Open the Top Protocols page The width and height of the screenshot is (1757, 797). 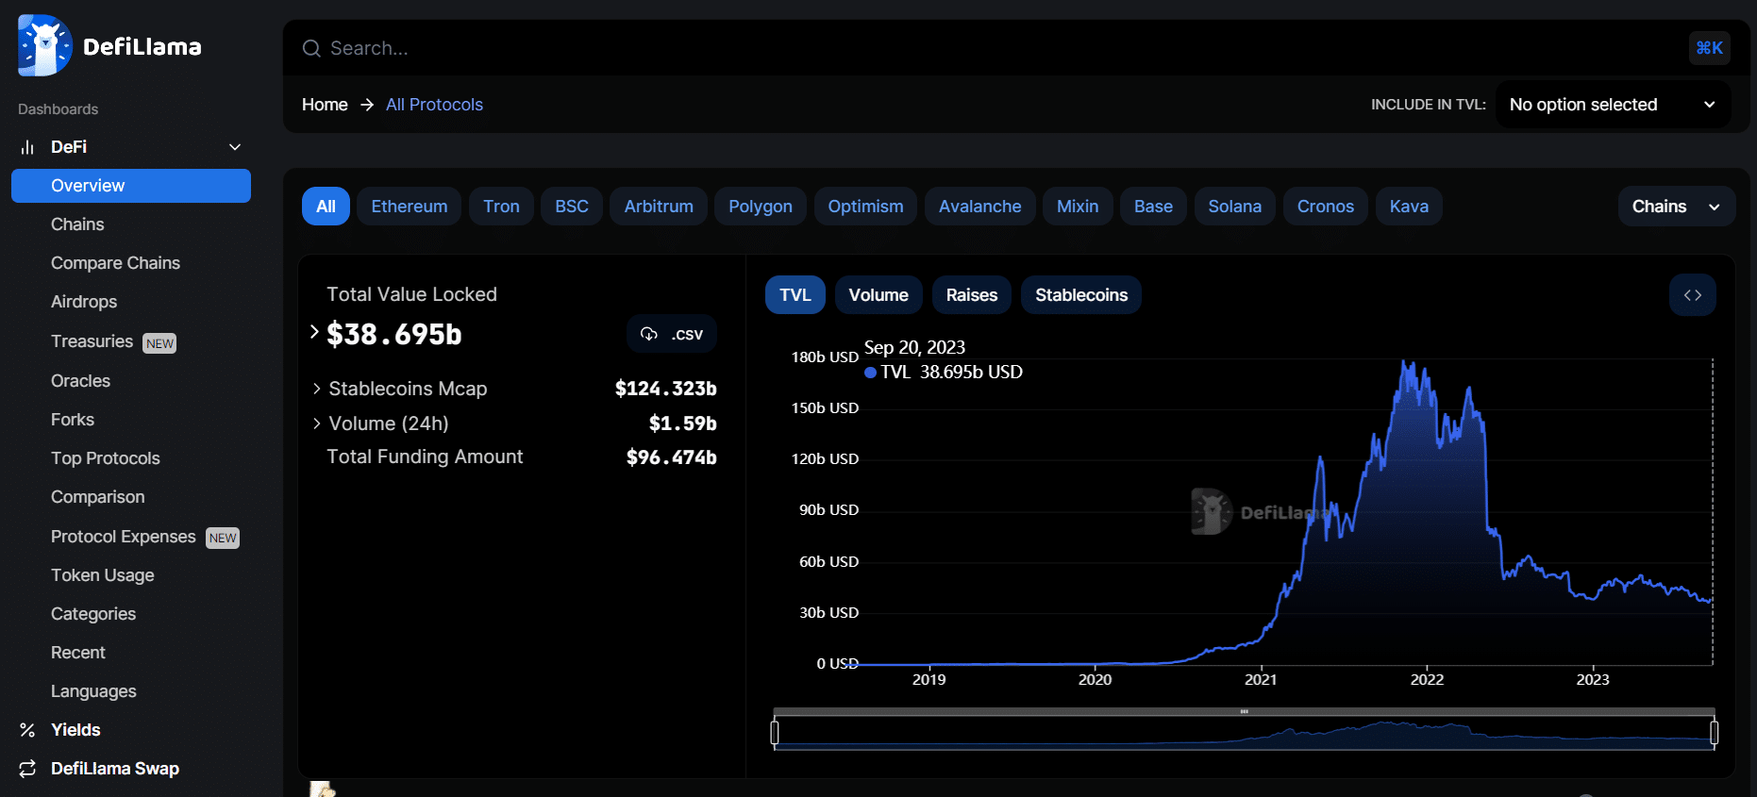pyautogui.click(x=106, y=458)
